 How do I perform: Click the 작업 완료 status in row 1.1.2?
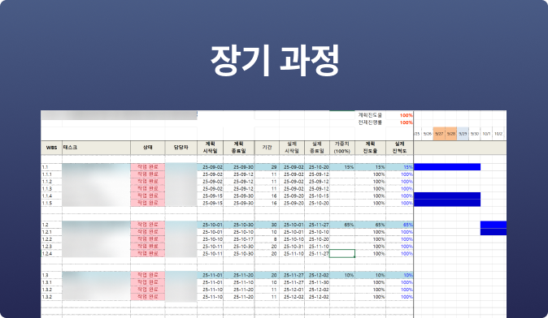tap(147, 182)
